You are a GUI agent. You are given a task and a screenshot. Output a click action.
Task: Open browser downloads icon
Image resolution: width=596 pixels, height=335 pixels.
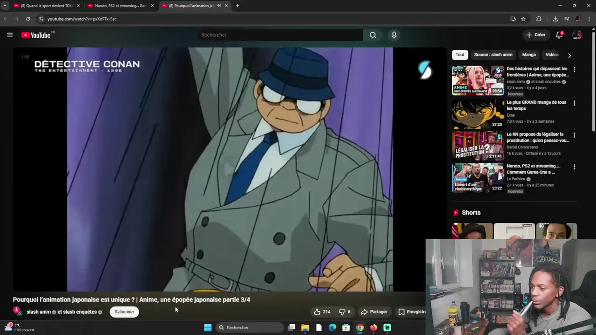point(555,19)
